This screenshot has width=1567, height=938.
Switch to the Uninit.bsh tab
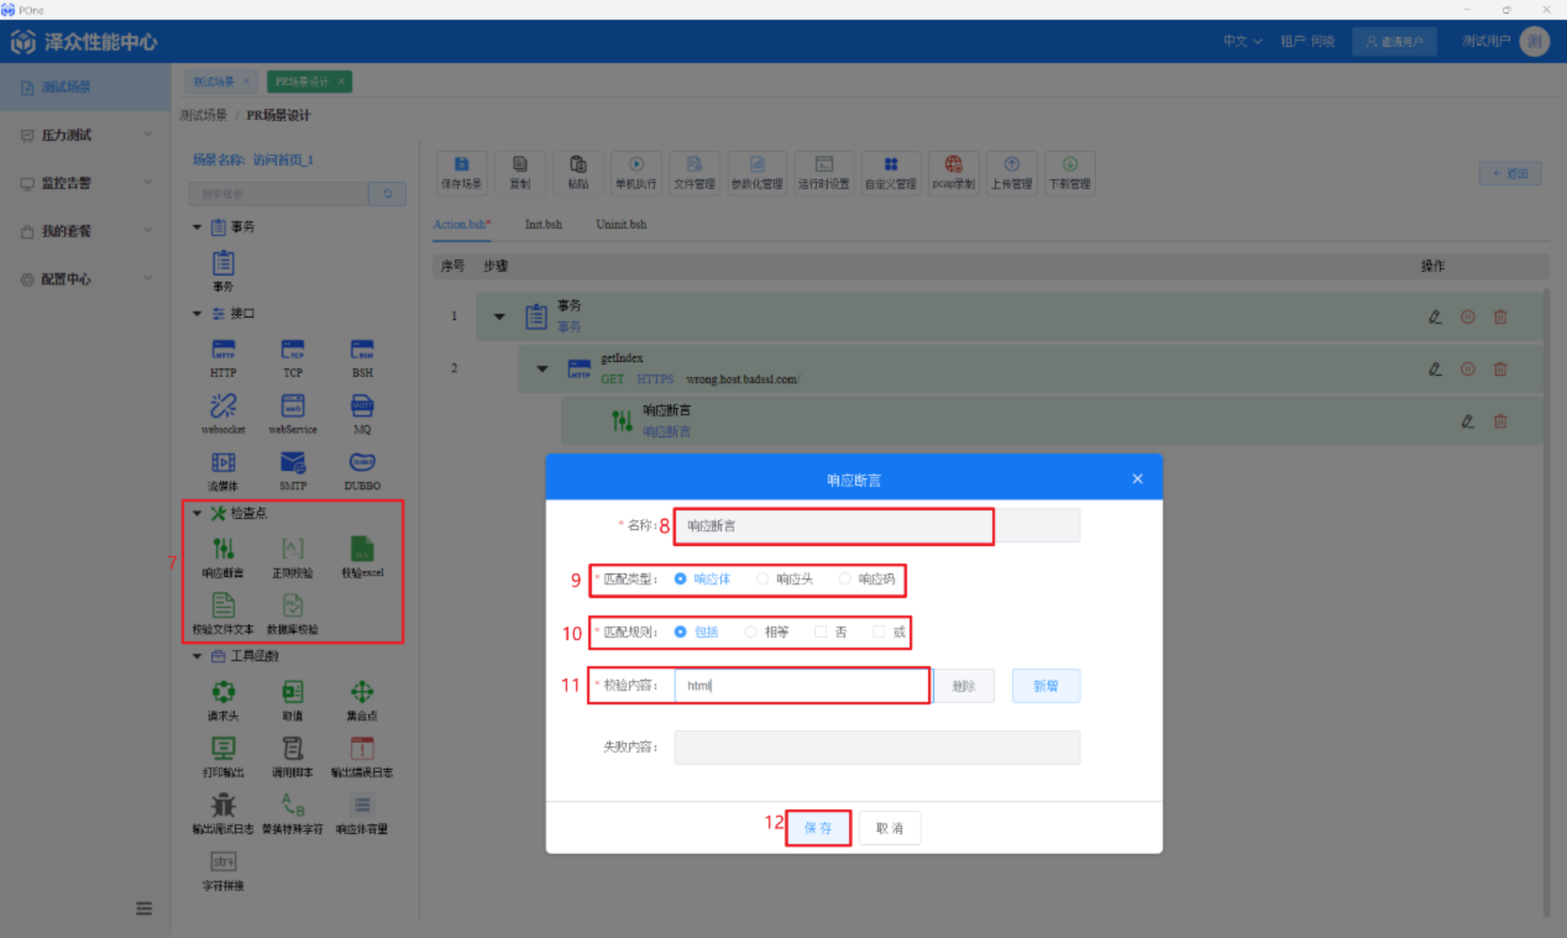(621, 224)
